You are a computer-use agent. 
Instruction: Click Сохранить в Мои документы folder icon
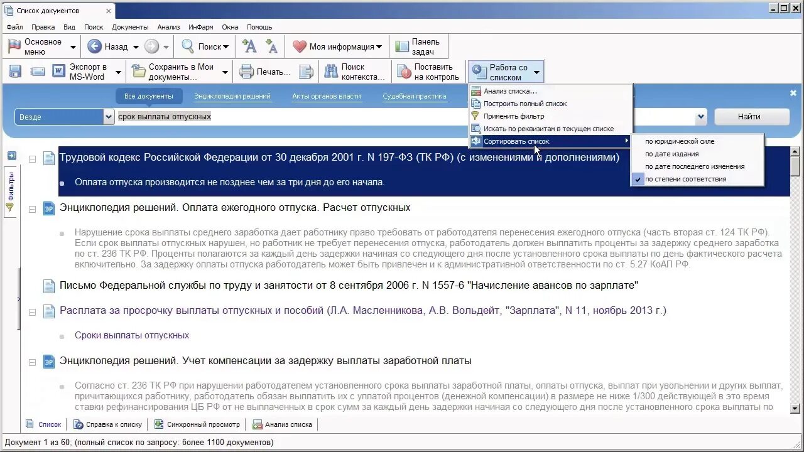pyautogui.click(x=138, y=72)
